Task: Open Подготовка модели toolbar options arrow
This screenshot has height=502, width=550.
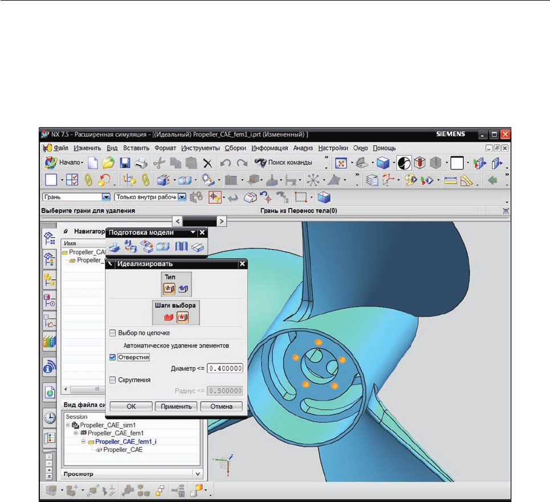Action: click(x=193, y=232)
